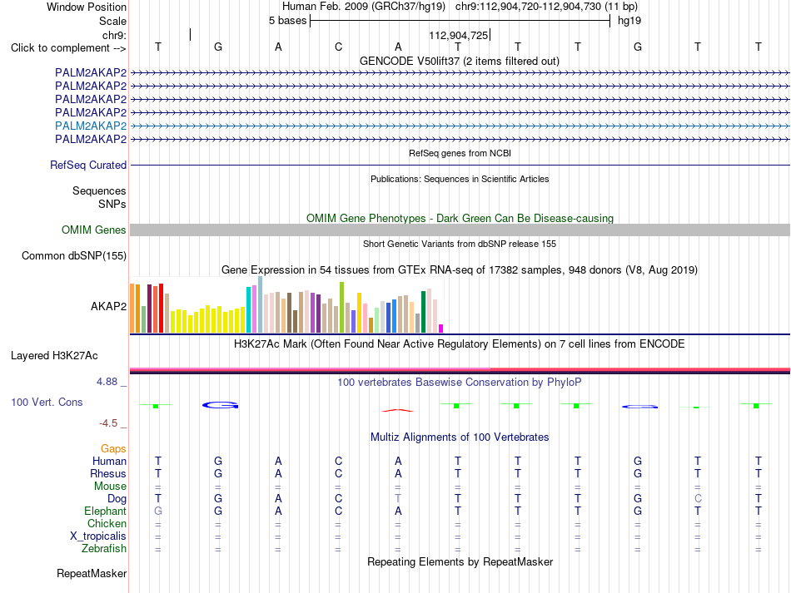Select the Zebrafish species label
Screen dimensions: 791x593
pyautogui.click(x=104, y=548)
